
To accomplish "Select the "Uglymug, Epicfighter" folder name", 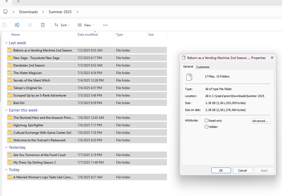I will pyautogui.click(x=28, y=125).
